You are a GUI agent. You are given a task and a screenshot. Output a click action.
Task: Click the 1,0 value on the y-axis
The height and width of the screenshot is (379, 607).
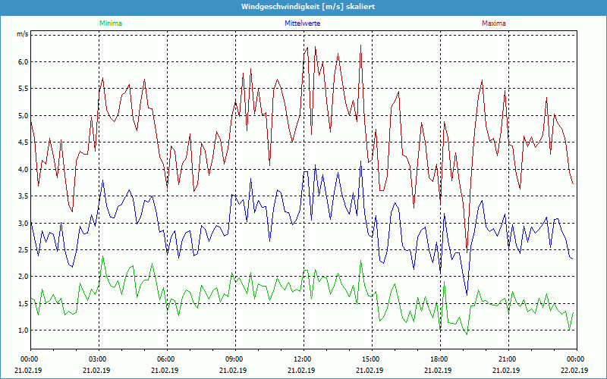pyautogui.click(x=22, y=330)
